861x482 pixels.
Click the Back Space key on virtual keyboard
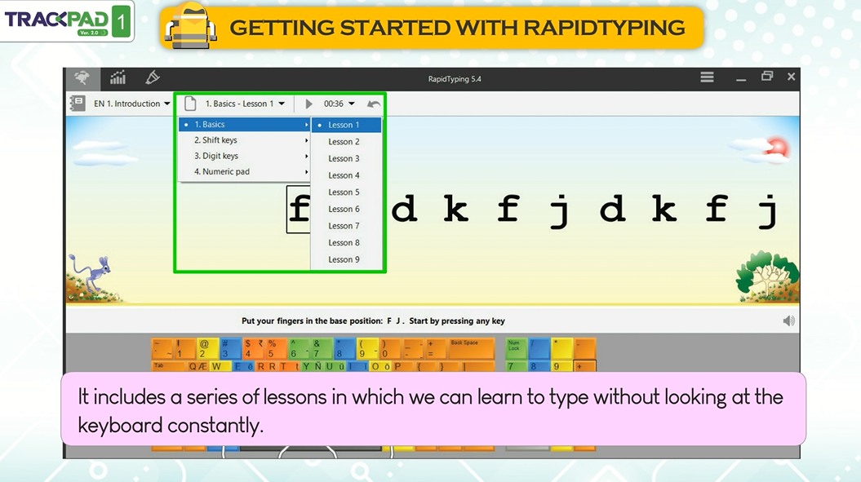point(471,348)
